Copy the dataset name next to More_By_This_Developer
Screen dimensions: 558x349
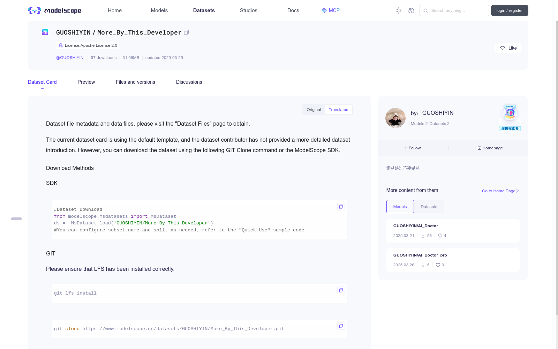tap(186, 32)
